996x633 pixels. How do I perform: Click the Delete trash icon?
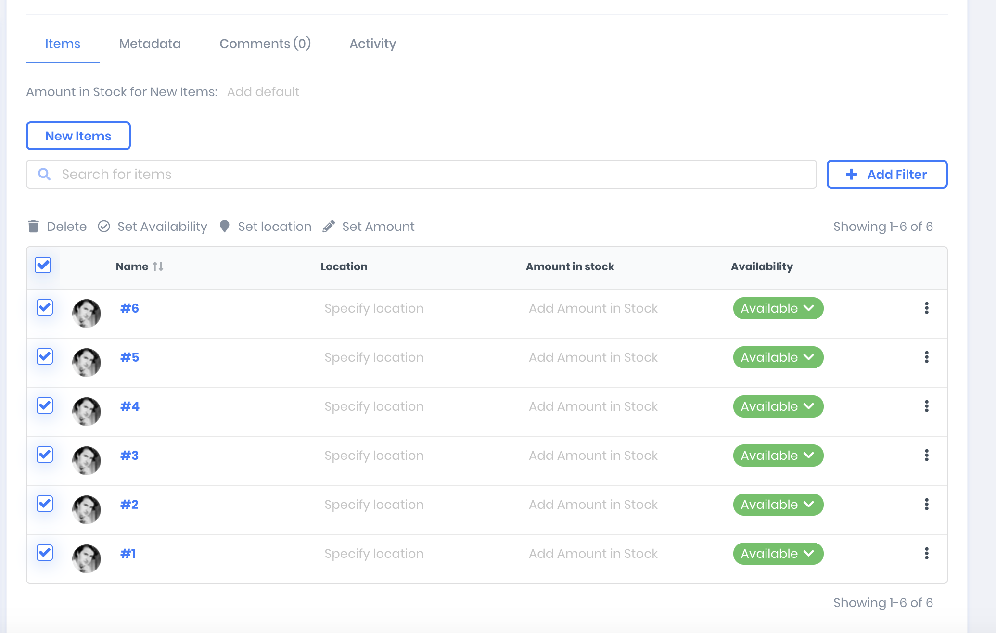click(x=33, y=226)
